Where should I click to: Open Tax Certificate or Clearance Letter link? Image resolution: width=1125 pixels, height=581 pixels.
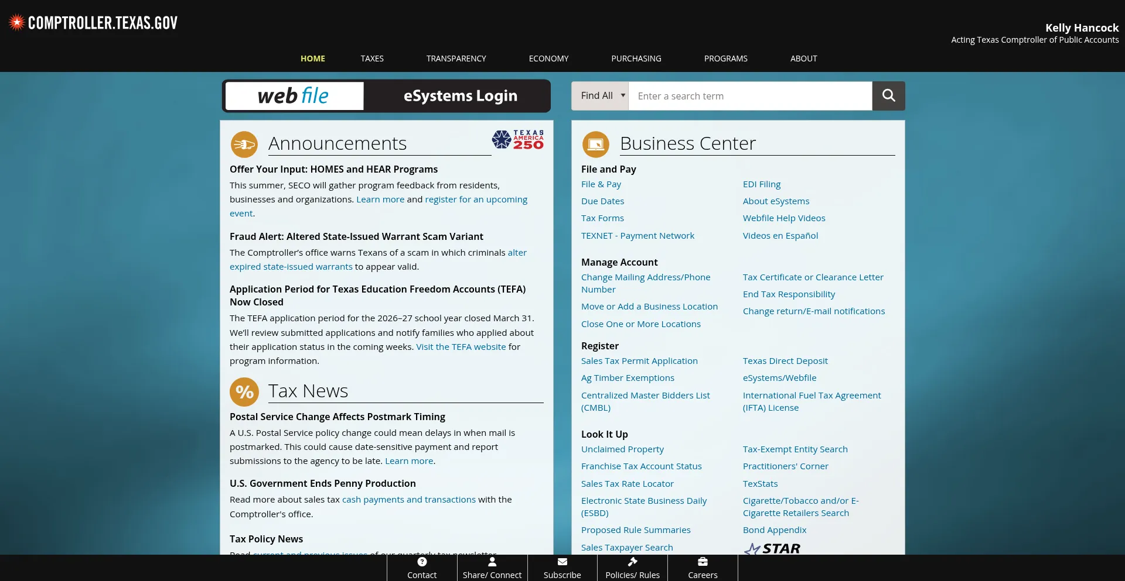coord(813,277)
